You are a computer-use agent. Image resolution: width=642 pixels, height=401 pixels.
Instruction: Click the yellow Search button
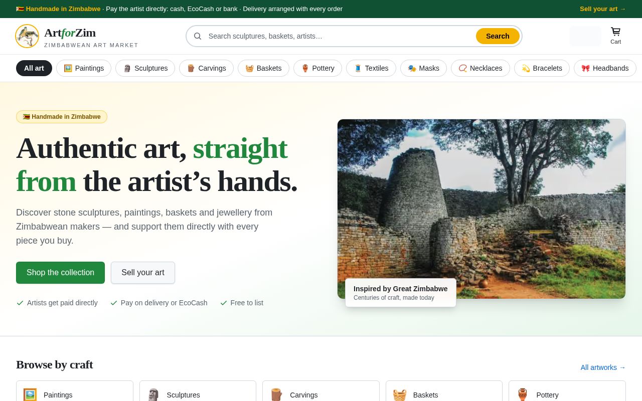pos(498,36)
